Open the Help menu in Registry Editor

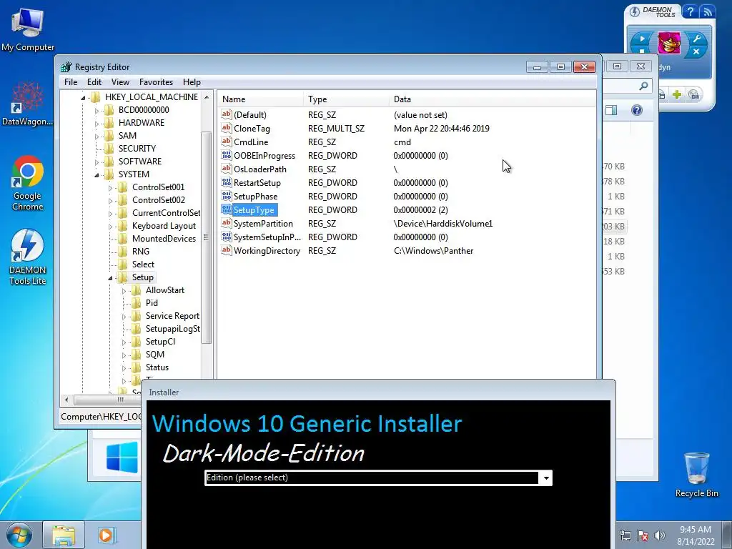pyautogui.click(x=192, y=81)
